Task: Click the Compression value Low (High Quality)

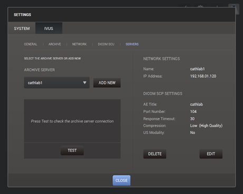Action: pyautogui.click(x=206, y=126)
